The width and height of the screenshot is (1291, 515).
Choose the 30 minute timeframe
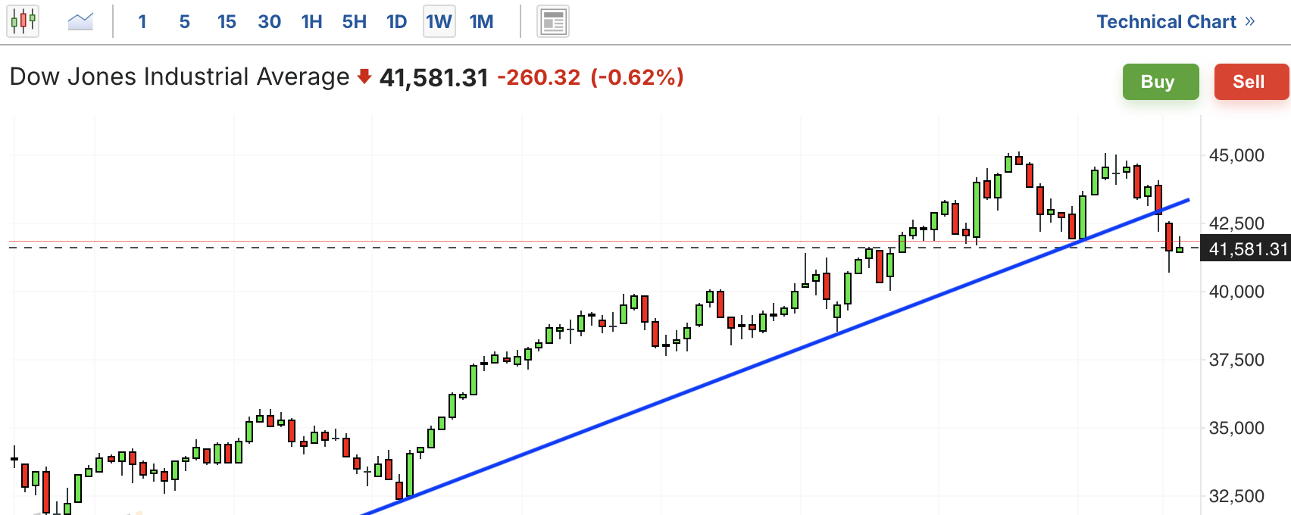269,22
